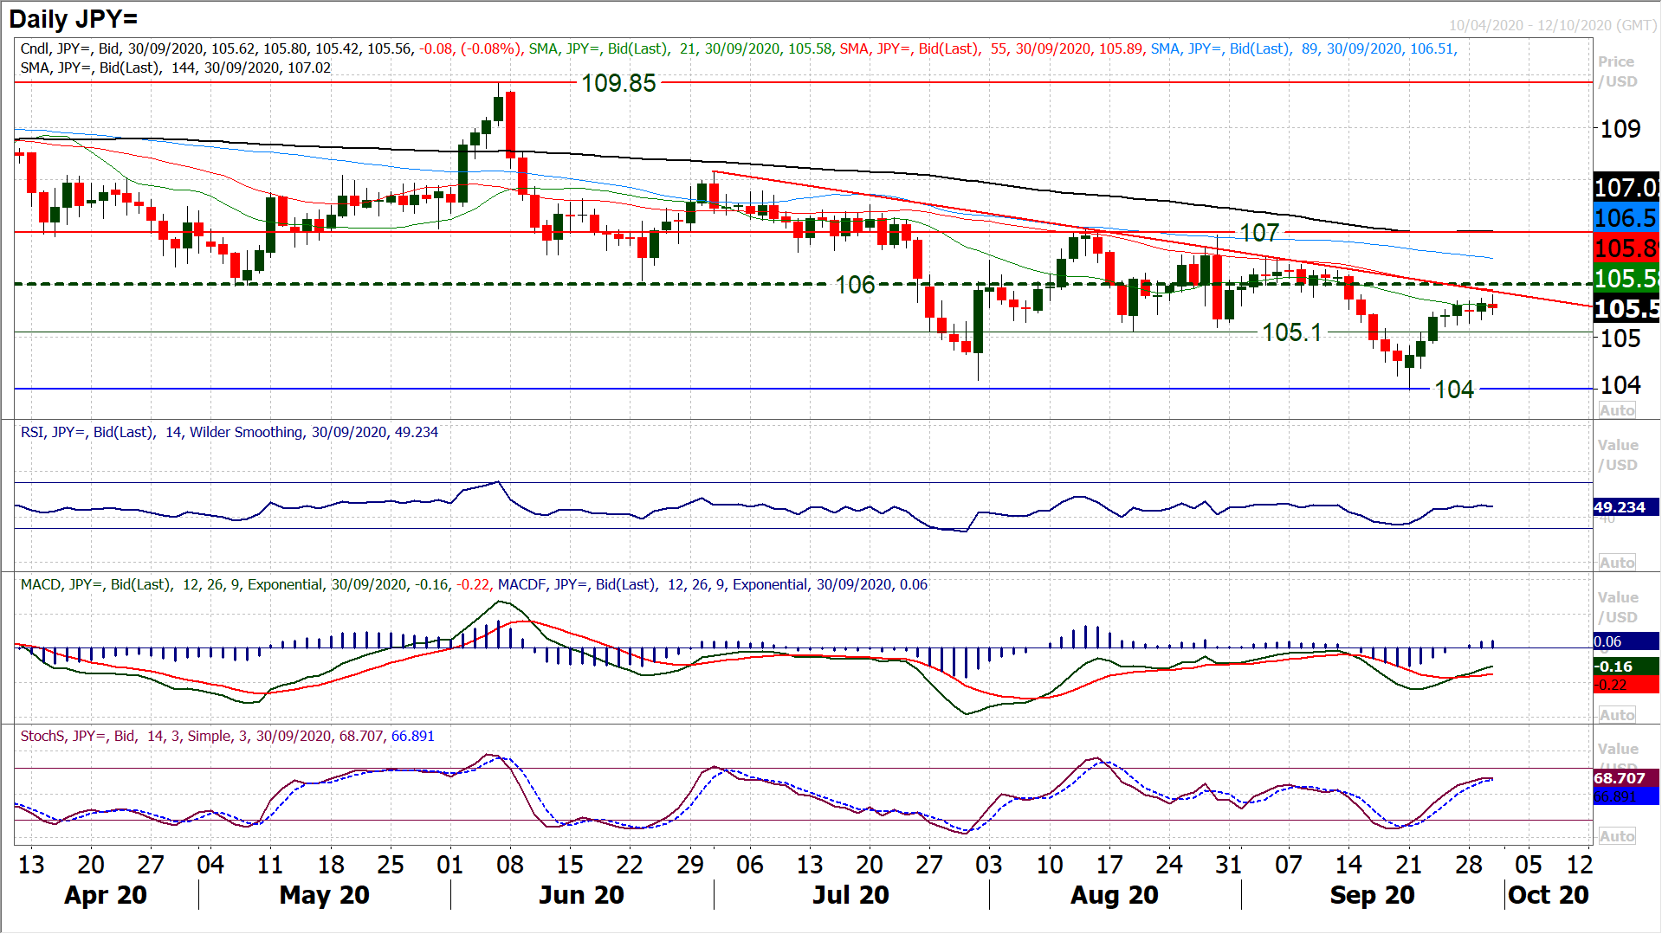Click the MACD 0.06 histogram value tag

[x=1625, y=641]
